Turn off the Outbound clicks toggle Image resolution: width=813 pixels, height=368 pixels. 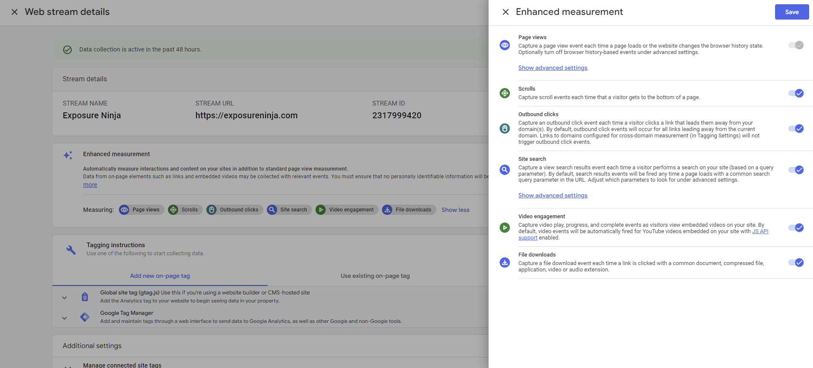[796, 128]
